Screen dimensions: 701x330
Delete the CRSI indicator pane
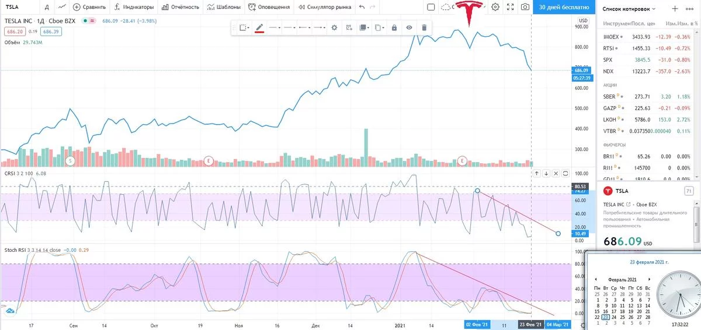[x=556, y=173]
